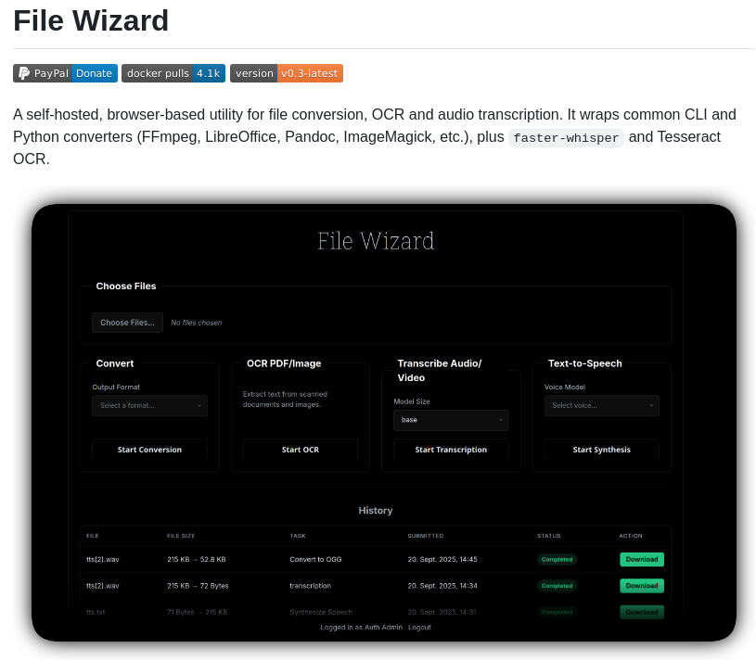The image size is (756, 661).
Task: Open the Output Format dropdown
Action: click(149, 405)
